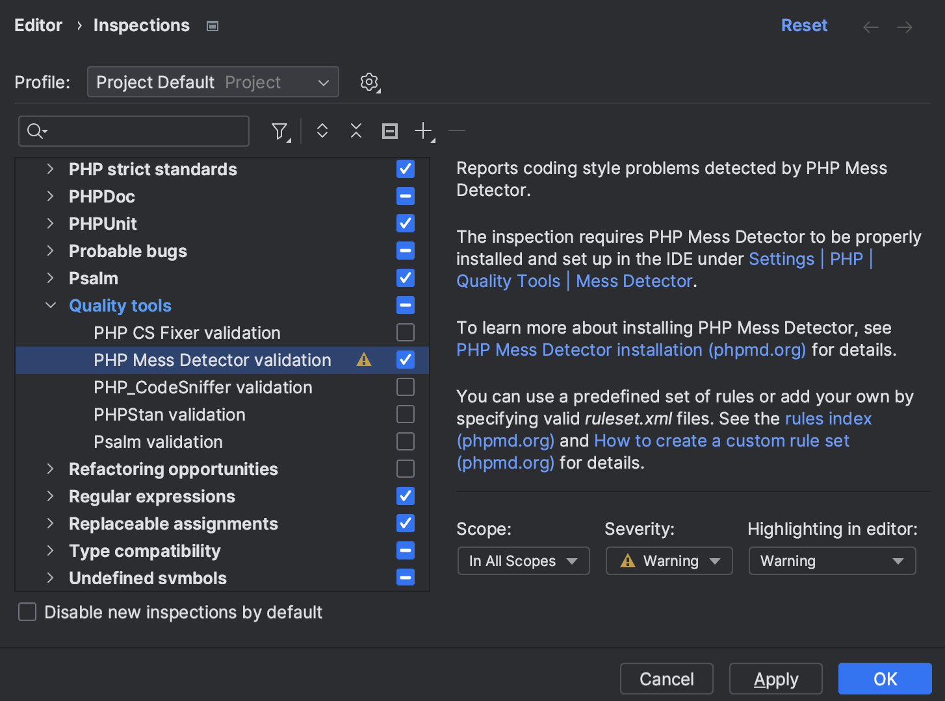The width and height of the screenshot is (945, 701).
Task: Open the inspection filter menu
Action: (279, 130)
